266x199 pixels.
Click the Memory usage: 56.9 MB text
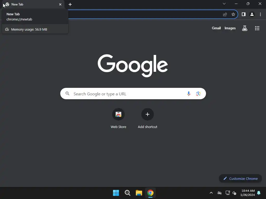pos(29,30)
